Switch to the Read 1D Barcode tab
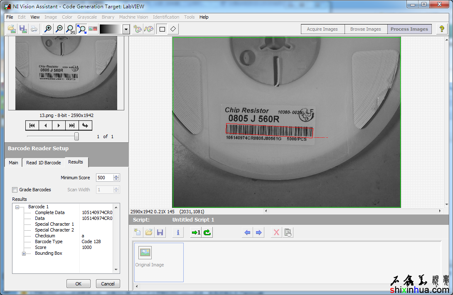453x295 pixels. point(43,163)
